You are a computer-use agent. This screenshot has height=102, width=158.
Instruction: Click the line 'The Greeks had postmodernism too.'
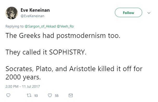click(63, 36)
